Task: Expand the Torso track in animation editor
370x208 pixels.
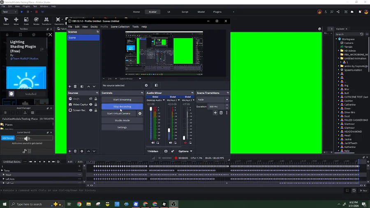Action: [2, 171]
